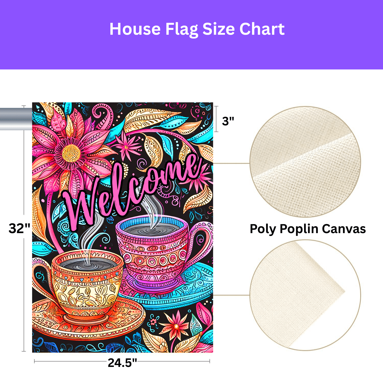Click the pink teacup's handle

point(202,243)
